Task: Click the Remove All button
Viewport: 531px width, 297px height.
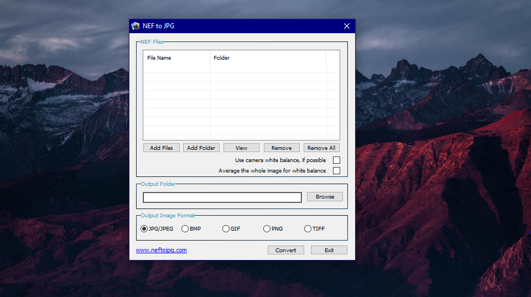Action: coord(321,148)
